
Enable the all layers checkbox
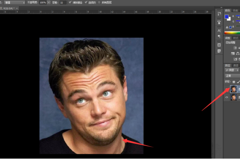click(x=99, y=3)
